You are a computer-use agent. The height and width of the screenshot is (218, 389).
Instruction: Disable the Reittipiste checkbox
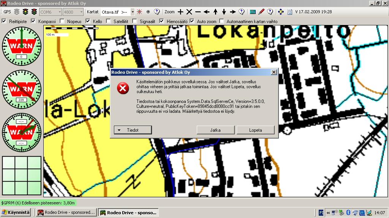(x=4, y=21)
